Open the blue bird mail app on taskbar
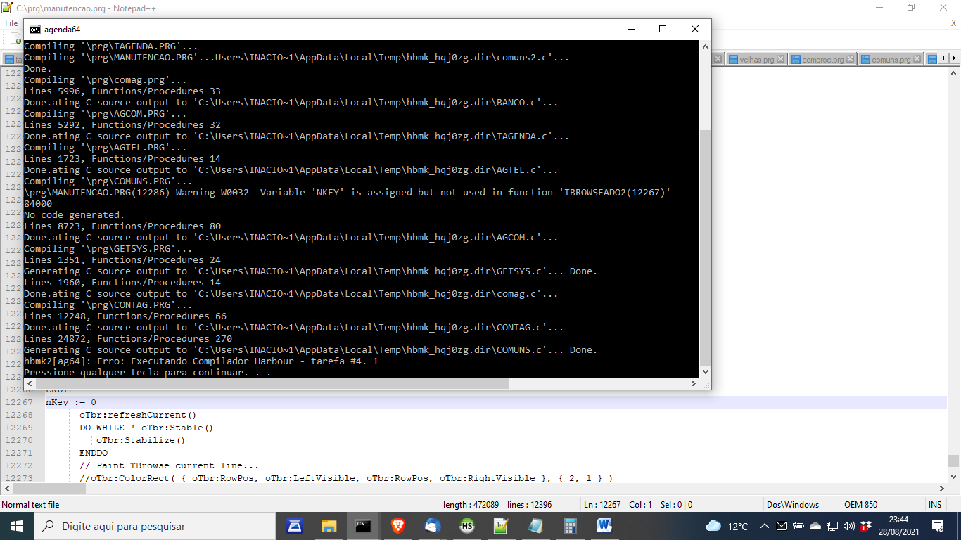The width and height of the screenshot is (961, 540). [432, 526]
